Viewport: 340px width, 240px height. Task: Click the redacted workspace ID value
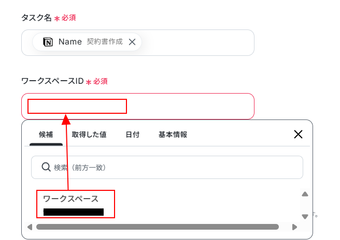coord(74,212)
